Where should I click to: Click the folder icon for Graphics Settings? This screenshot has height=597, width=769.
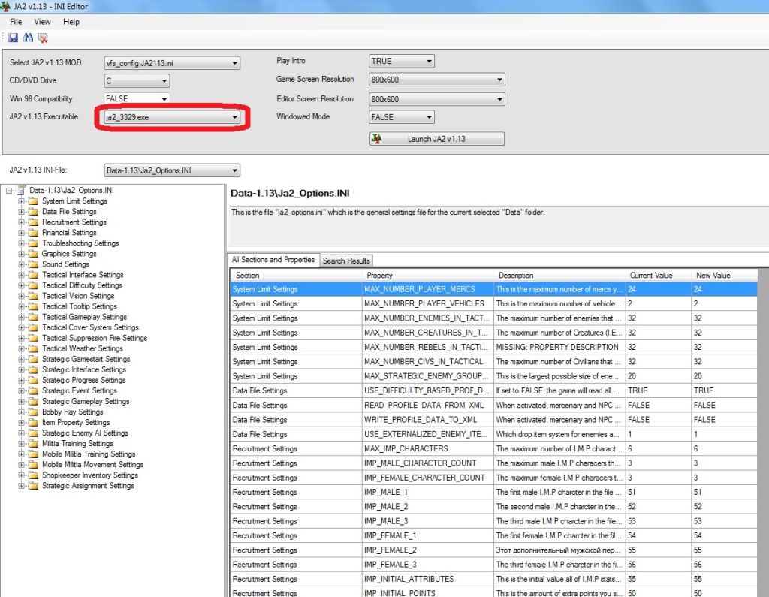coord(33,254)
